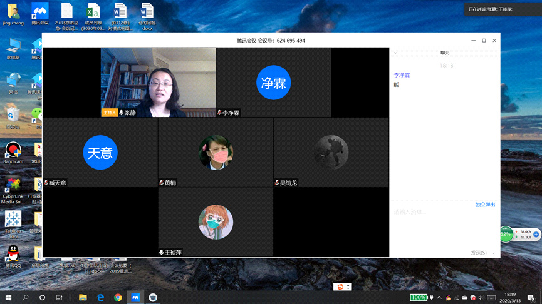Viewport: 542px width, 304px height.
Task: Open Google Chrome from the taskbar
Action: point(118,298)
